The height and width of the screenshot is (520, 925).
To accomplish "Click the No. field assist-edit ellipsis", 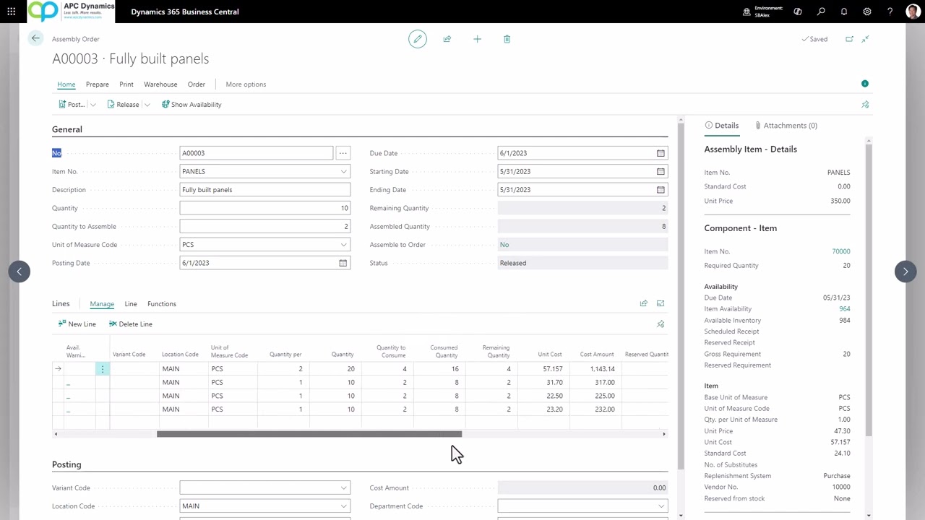I will (x=343, y=153).
